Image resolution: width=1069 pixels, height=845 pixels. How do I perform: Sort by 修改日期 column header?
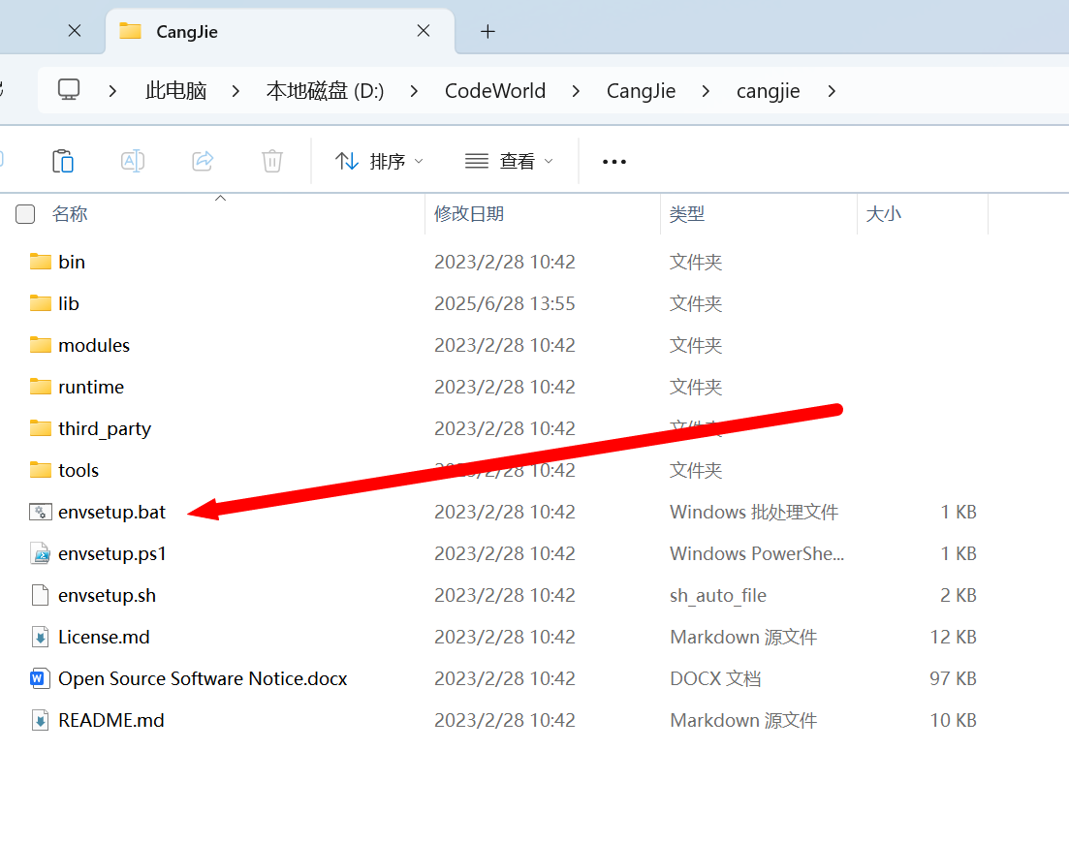469,214
